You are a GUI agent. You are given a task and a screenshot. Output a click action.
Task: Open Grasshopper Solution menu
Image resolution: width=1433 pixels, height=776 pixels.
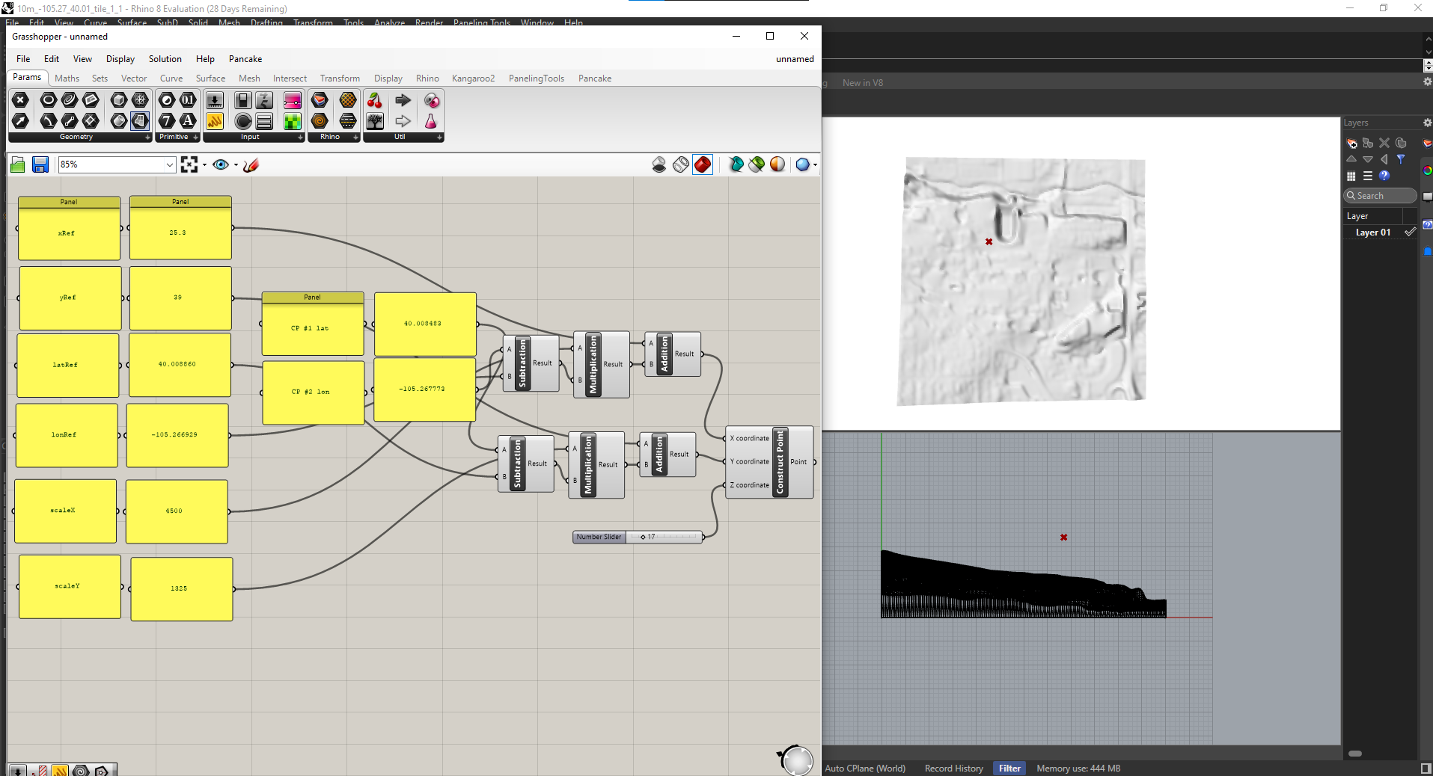tap(165, 59)
